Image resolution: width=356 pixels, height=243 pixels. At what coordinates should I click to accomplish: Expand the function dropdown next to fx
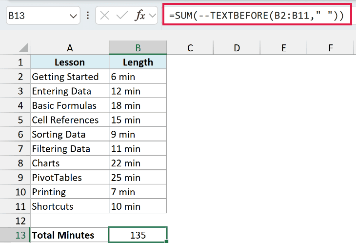pos(153,16)
